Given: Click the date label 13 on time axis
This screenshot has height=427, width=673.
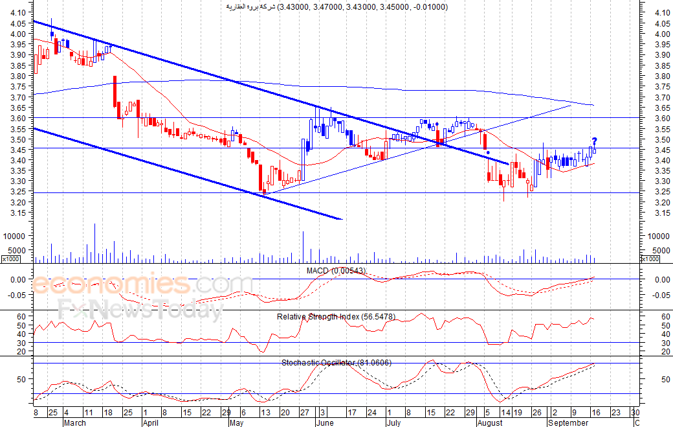Looking at the screenshot, I should coord(266,412).
